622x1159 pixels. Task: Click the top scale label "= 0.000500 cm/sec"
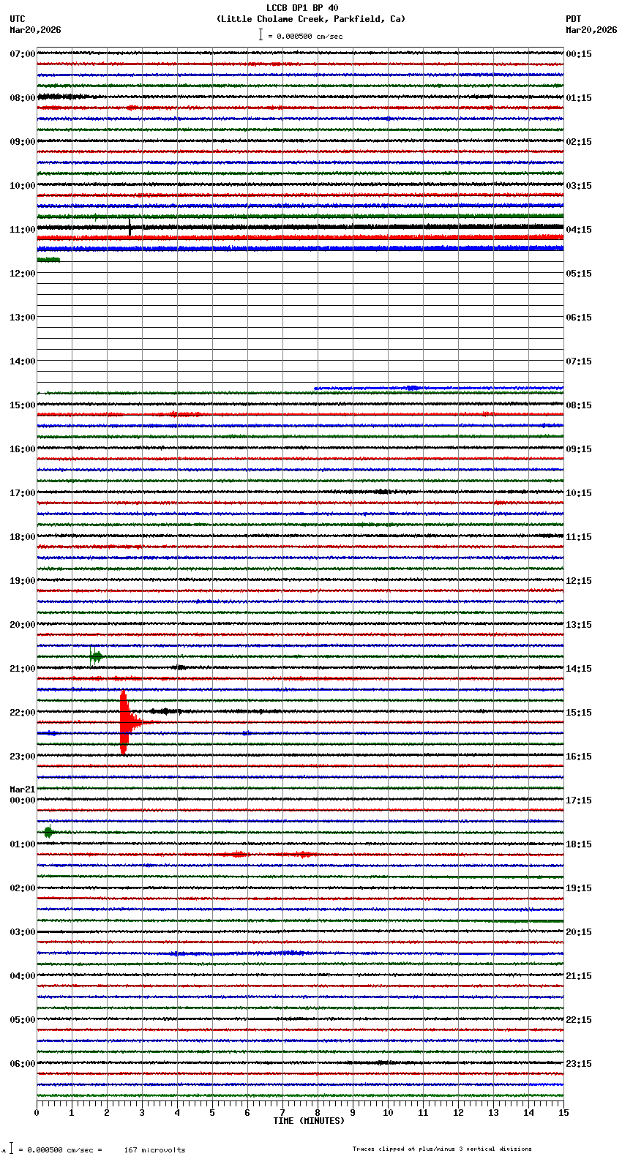coord(305,36)
